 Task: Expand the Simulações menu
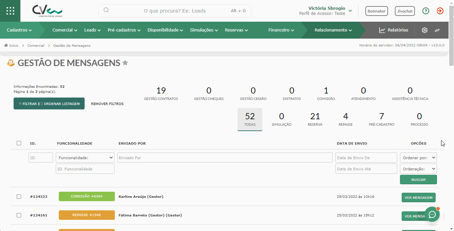tap(204, 30)
